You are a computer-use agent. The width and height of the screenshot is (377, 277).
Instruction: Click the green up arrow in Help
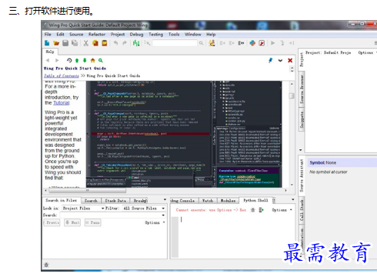coord(77,60)
